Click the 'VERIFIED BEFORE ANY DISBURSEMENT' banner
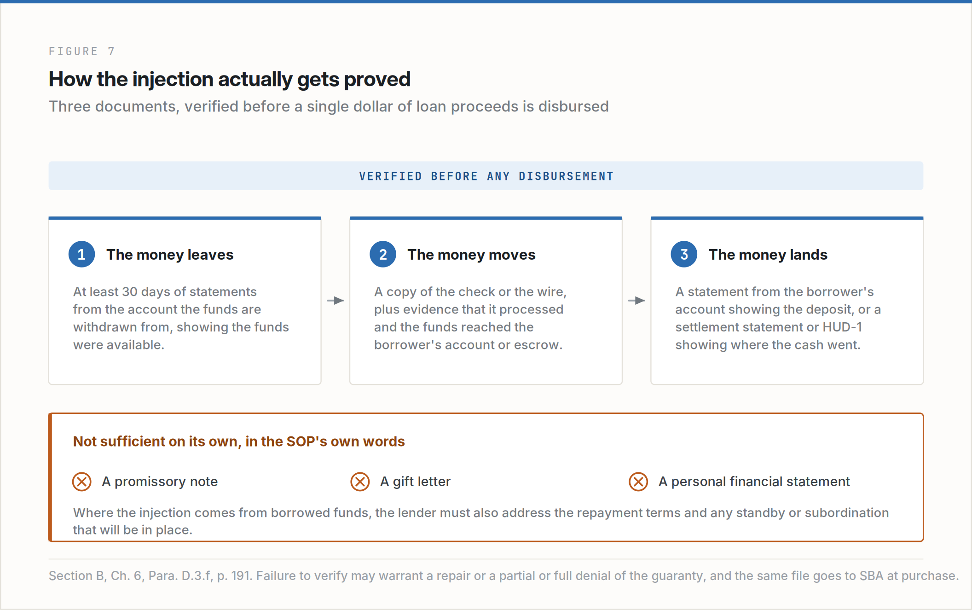The height and width of the screenshot is (610, 972). (x=486, y=176)
